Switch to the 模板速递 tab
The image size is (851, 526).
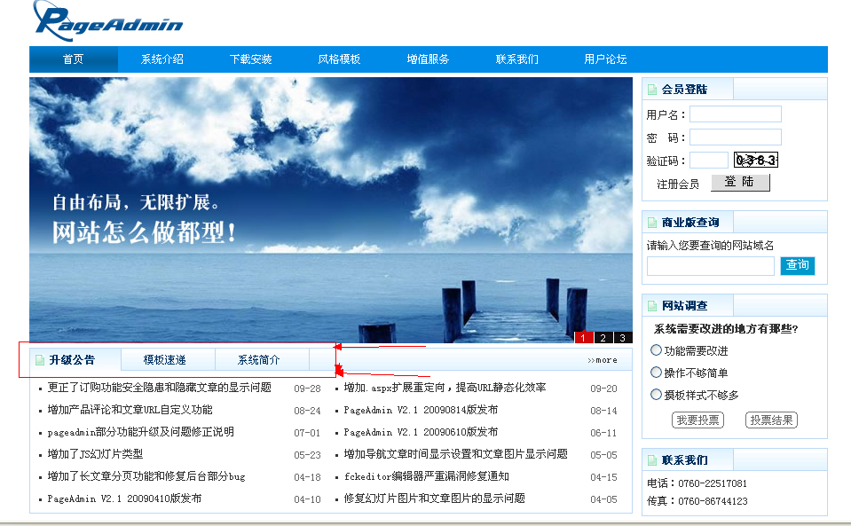(x=165, y=360)
